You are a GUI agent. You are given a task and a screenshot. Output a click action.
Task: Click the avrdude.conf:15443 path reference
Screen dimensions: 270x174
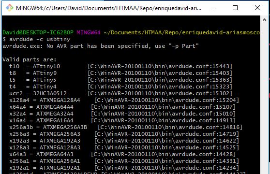click(x=160, y=66)
